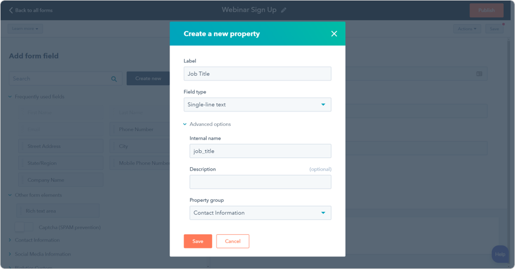Click the search magnifier icon
Image resolution: width=515 pixels, height=269 pixels.
(114, 79)
